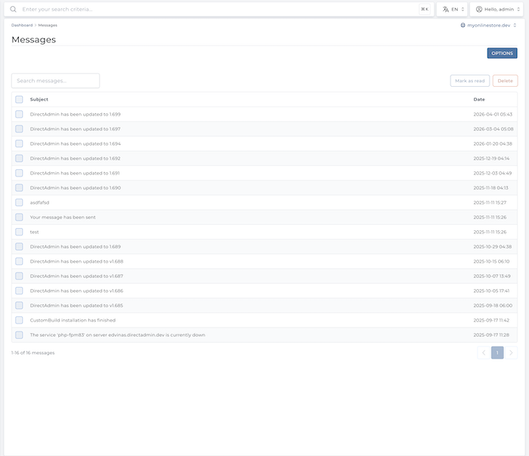
Task: Open the 'Hello, admin' user menu
Action: click(x=497, y=9)
